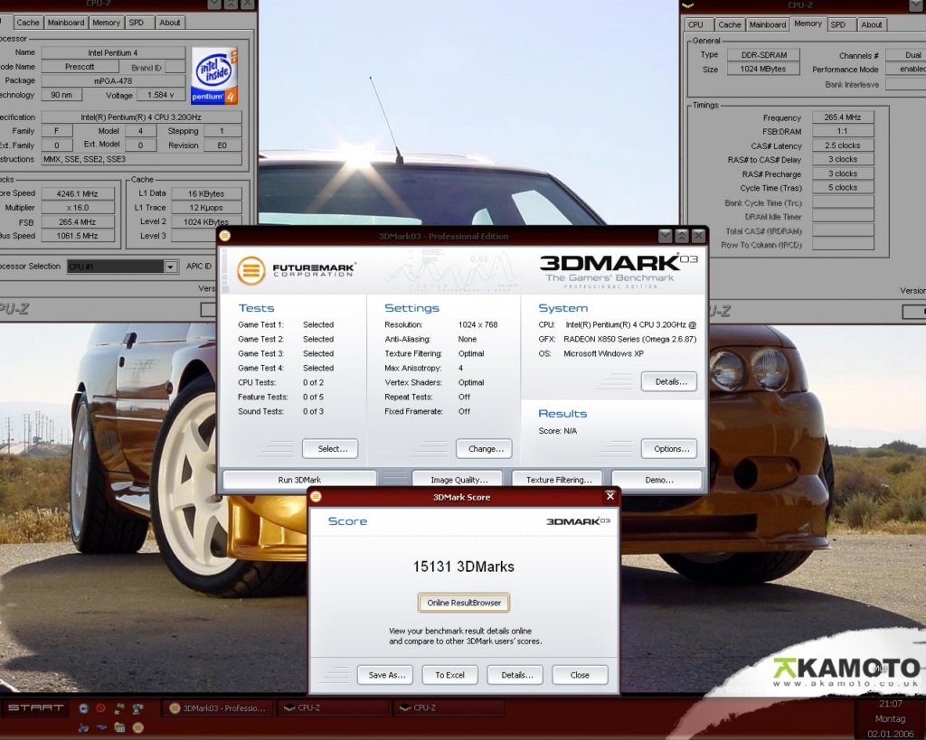Close the 3DMark03 Professional Edition window
This screenshot has height=740, width=926.
pos(698,236)
